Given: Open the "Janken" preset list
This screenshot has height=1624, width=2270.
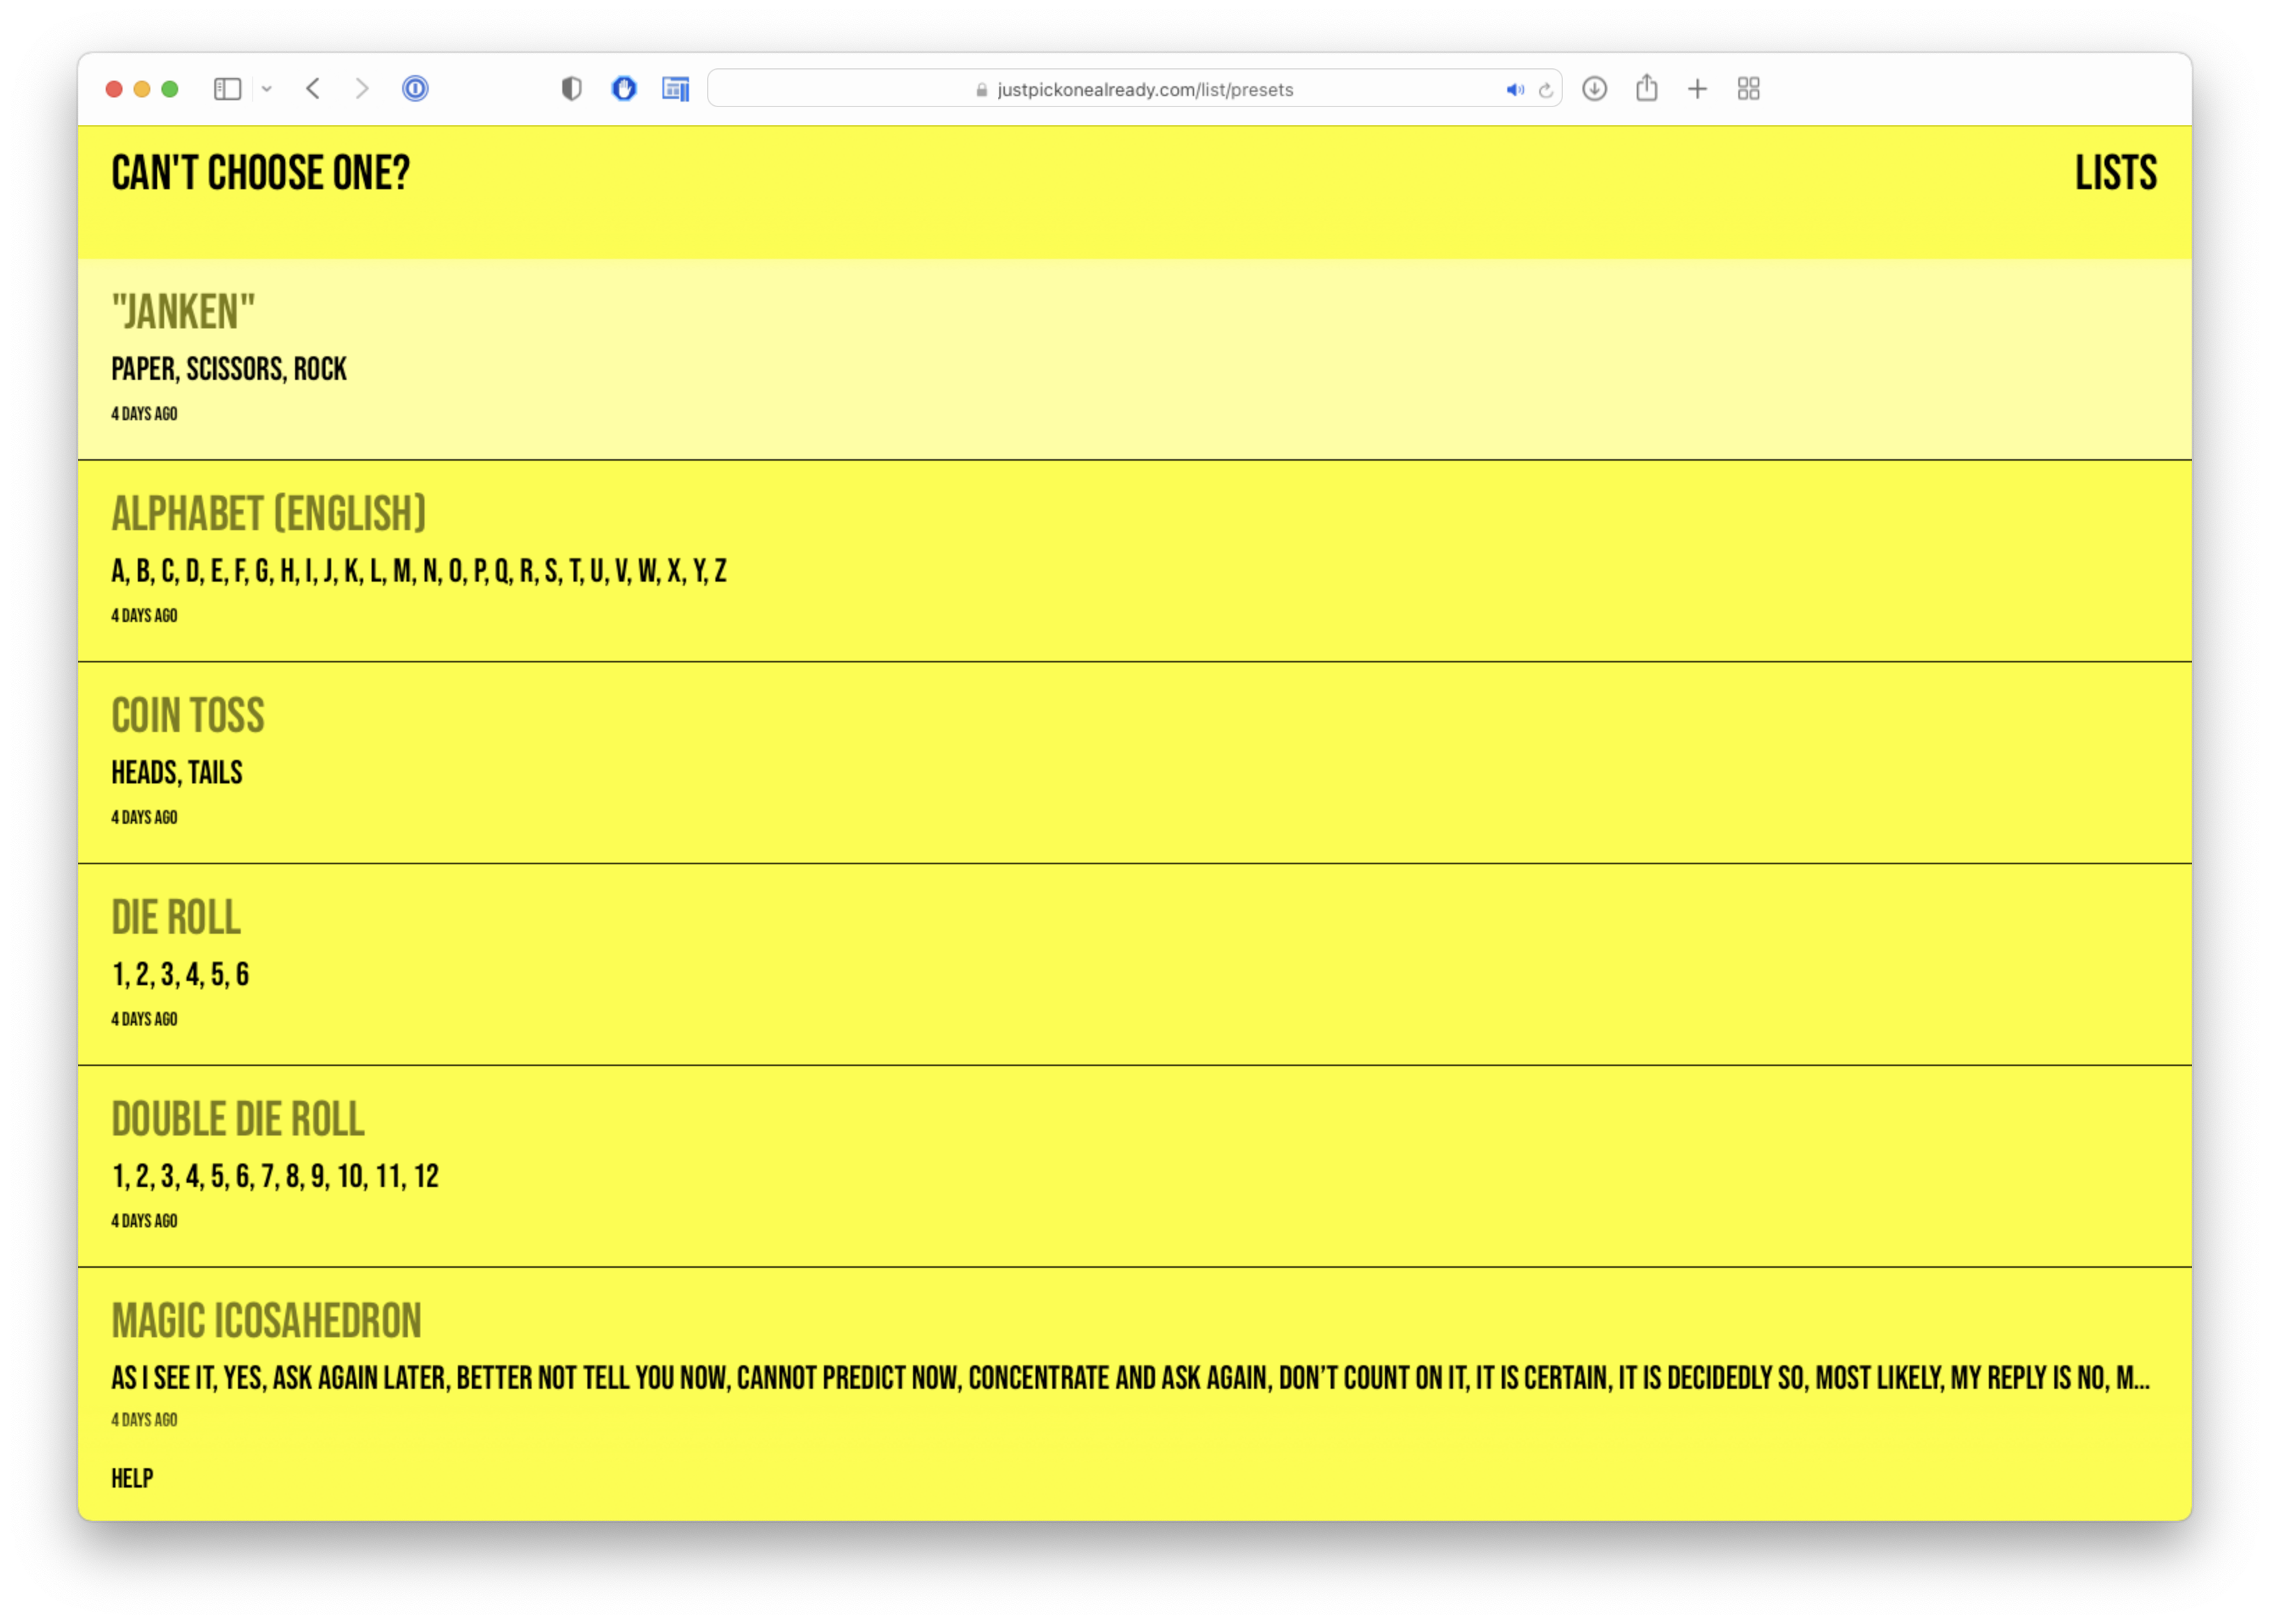Looking at the screenshot, I should pos(184,313).
